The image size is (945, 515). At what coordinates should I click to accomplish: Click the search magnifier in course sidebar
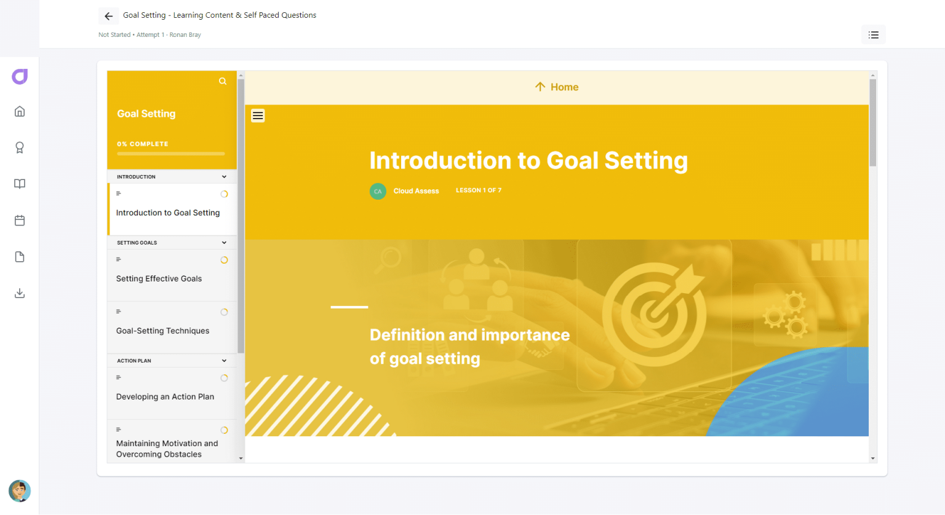pos(223,81)
